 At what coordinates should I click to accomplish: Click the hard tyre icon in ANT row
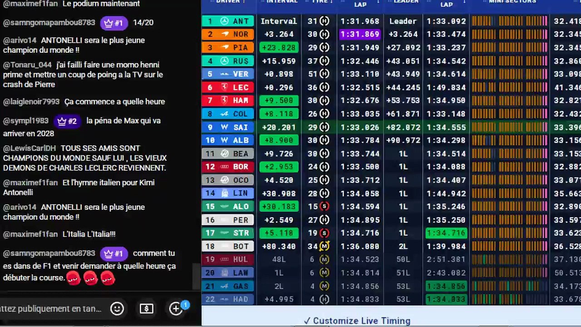(324, 21)
